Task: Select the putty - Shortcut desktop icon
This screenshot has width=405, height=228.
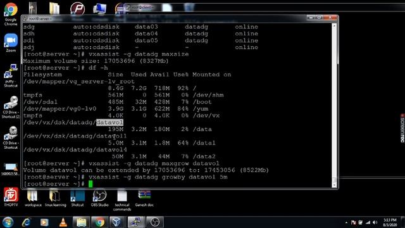Action: pos(11,75)
